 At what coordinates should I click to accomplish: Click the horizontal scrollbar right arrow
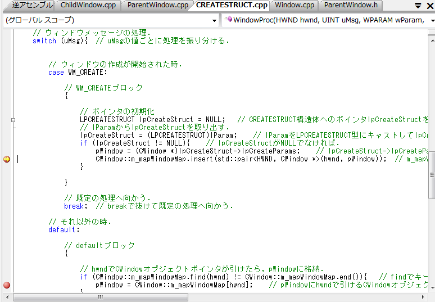point(423,297)
